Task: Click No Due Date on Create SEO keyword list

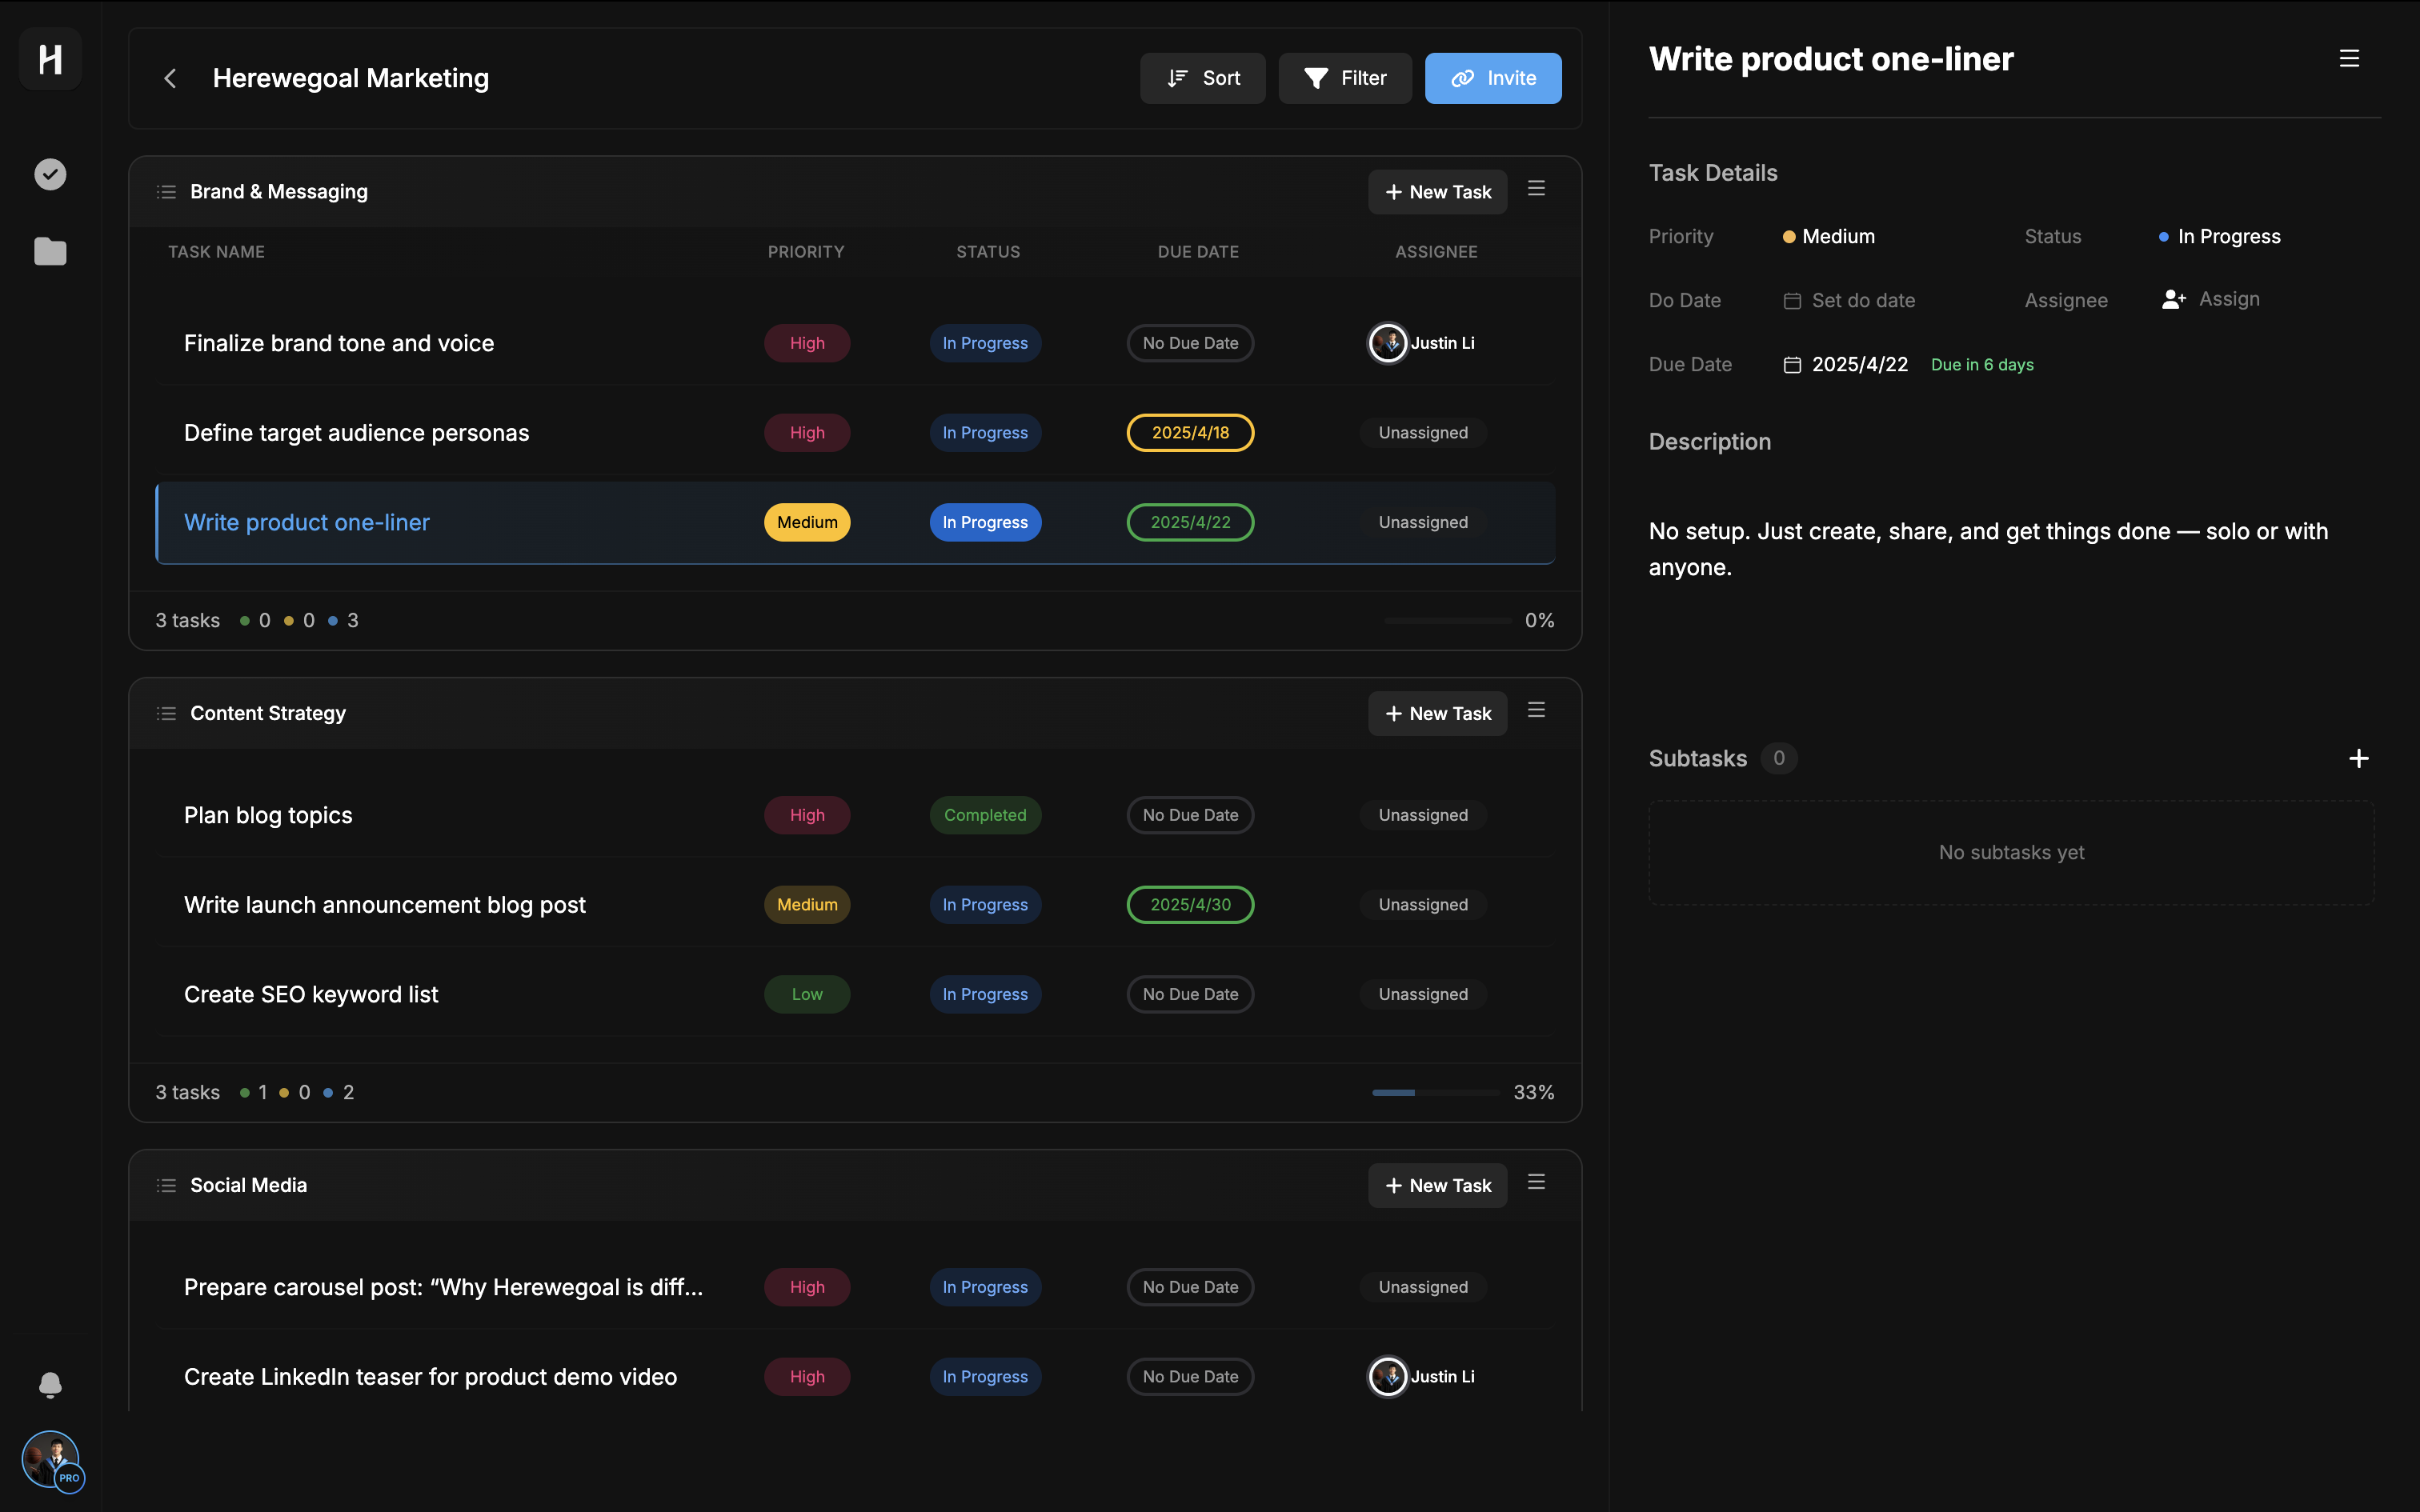Action: (1190, 995)
